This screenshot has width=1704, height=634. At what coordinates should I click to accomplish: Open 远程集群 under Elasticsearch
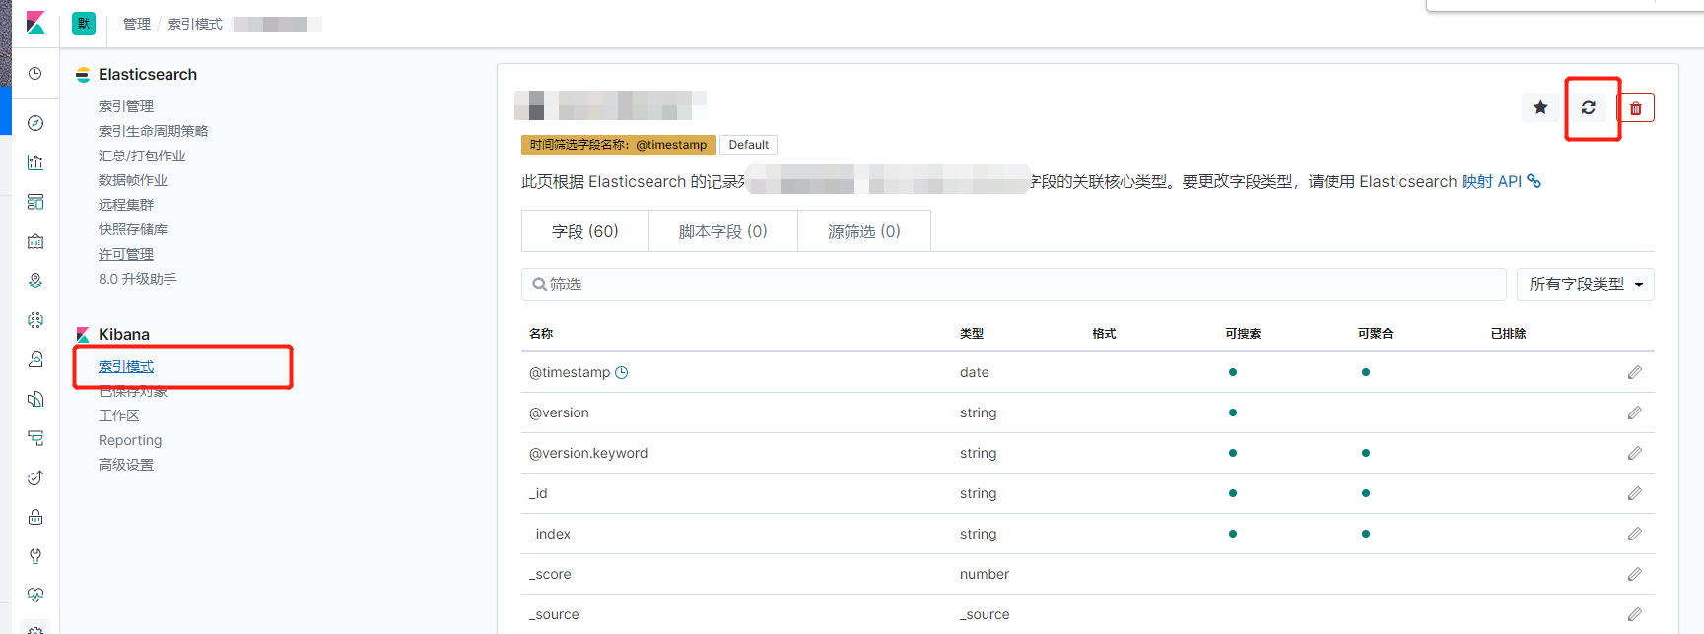126,205
